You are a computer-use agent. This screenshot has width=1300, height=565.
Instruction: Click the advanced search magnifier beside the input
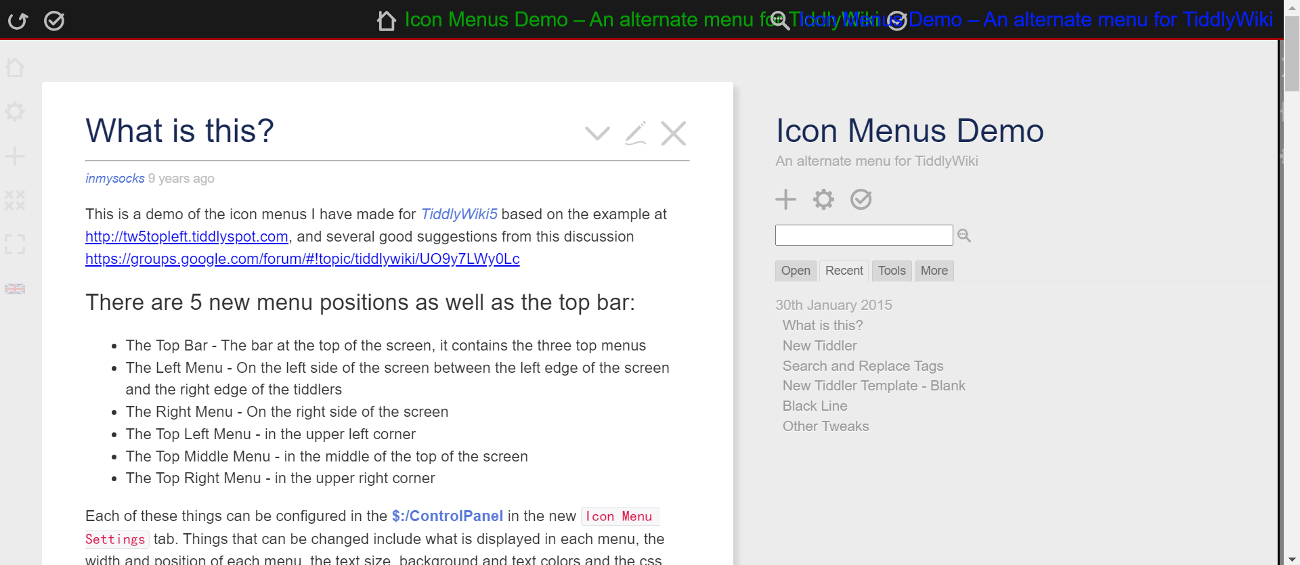965,235
